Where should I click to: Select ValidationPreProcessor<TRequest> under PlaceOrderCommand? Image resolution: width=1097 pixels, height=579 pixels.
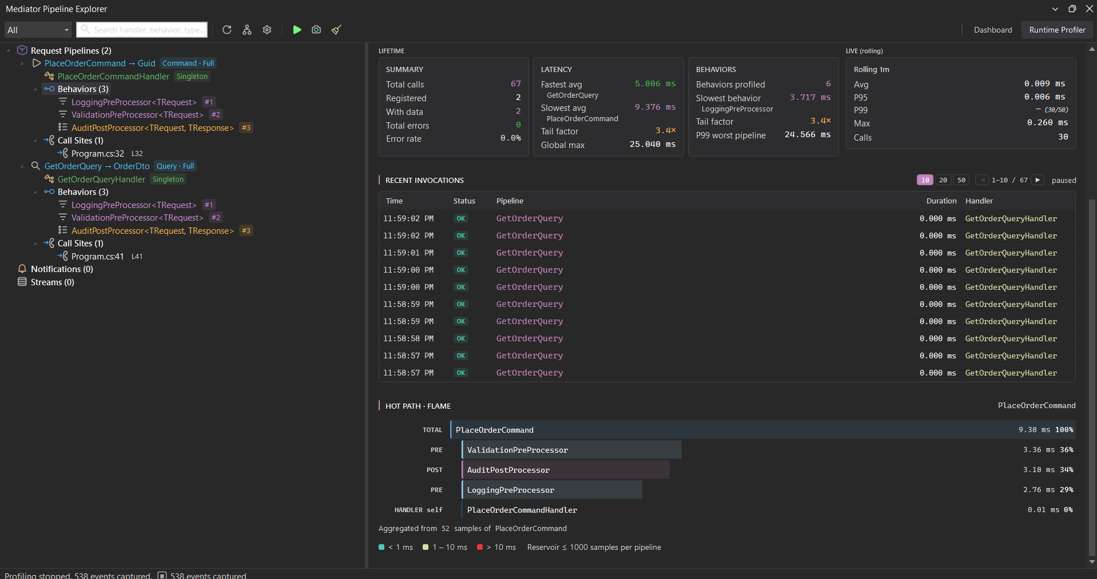click(137, 115)
